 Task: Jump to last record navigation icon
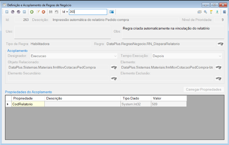(x=24, y=12)
